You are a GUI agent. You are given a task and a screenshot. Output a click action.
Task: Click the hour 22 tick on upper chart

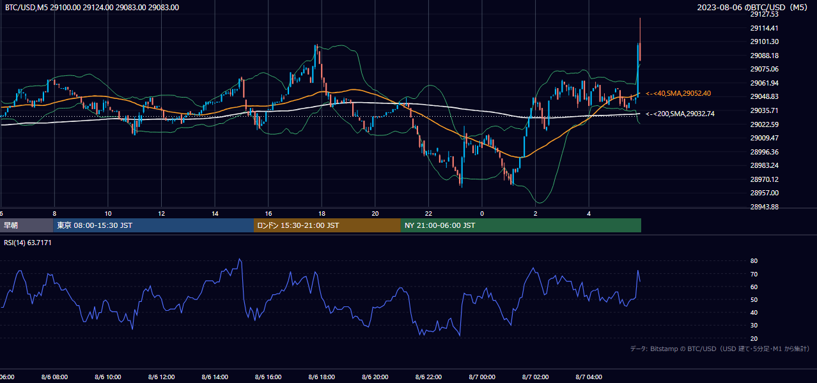coord(428,213)
